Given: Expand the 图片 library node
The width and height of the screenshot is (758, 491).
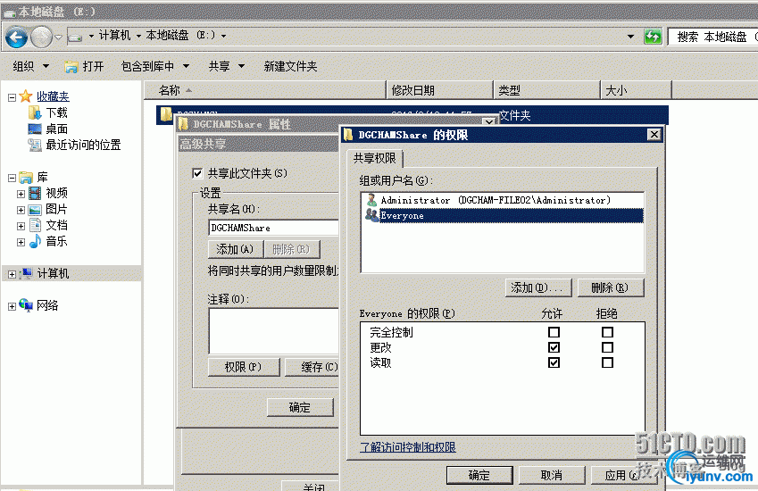Looking at the screenshot, I should point(21,210).
